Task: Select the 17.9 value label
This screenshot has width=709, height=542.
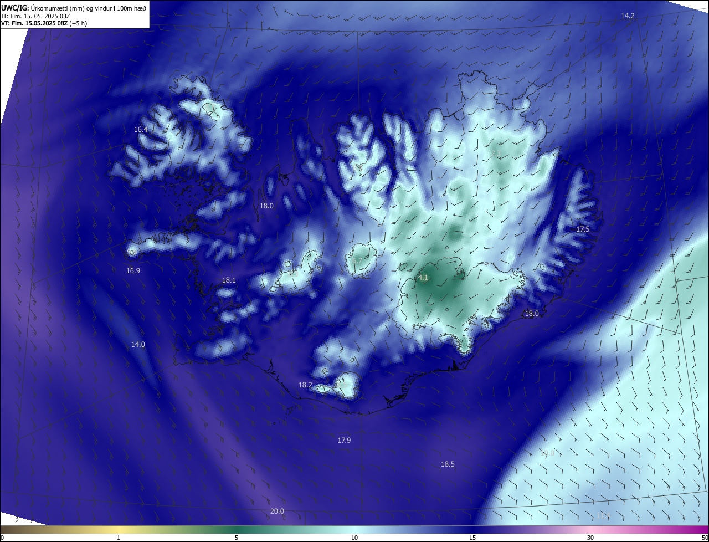Action: coord(344,440)
